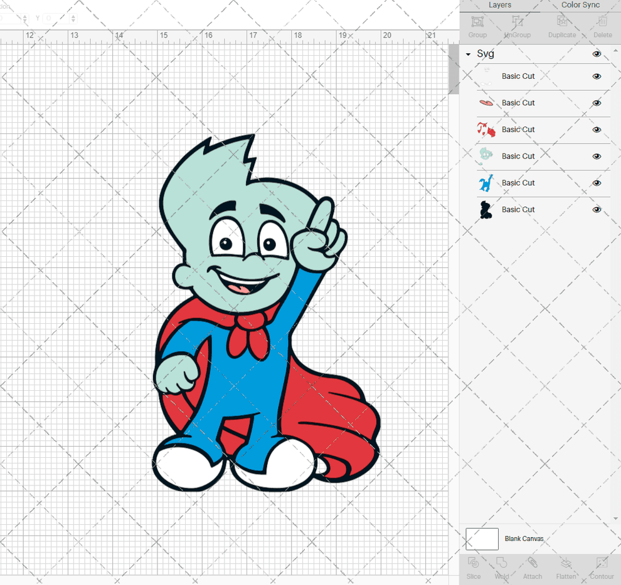Select the Weld tool
621x585 pixels.
(x=501, y=568)
